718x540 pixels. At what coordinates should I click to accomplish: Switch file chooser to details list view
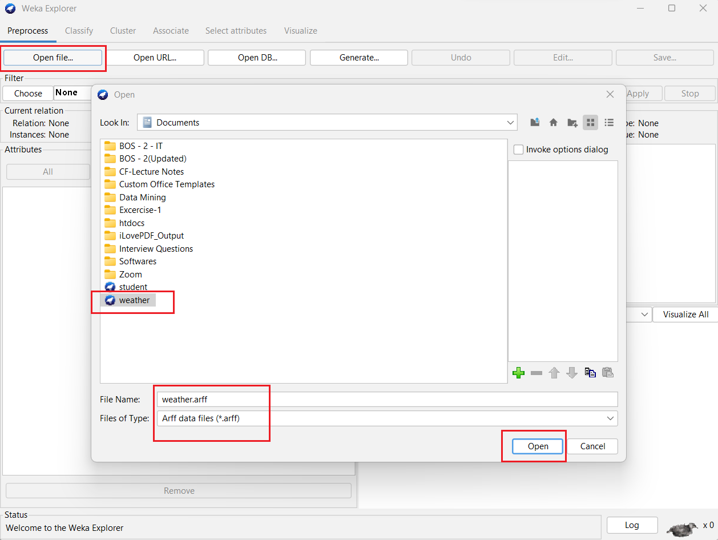click(x=609, y=122)
